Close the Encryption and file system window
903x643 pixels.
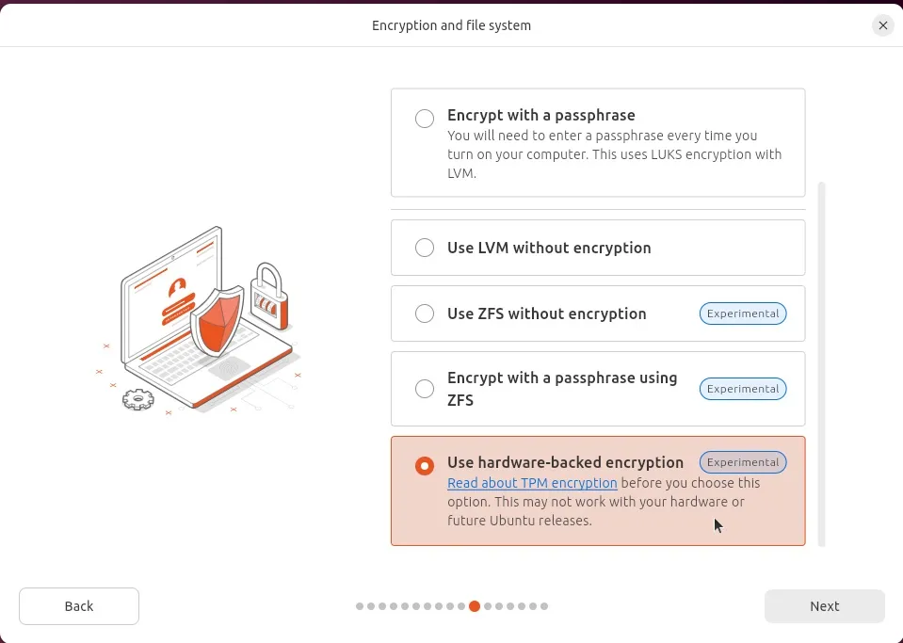coord(882,25)
